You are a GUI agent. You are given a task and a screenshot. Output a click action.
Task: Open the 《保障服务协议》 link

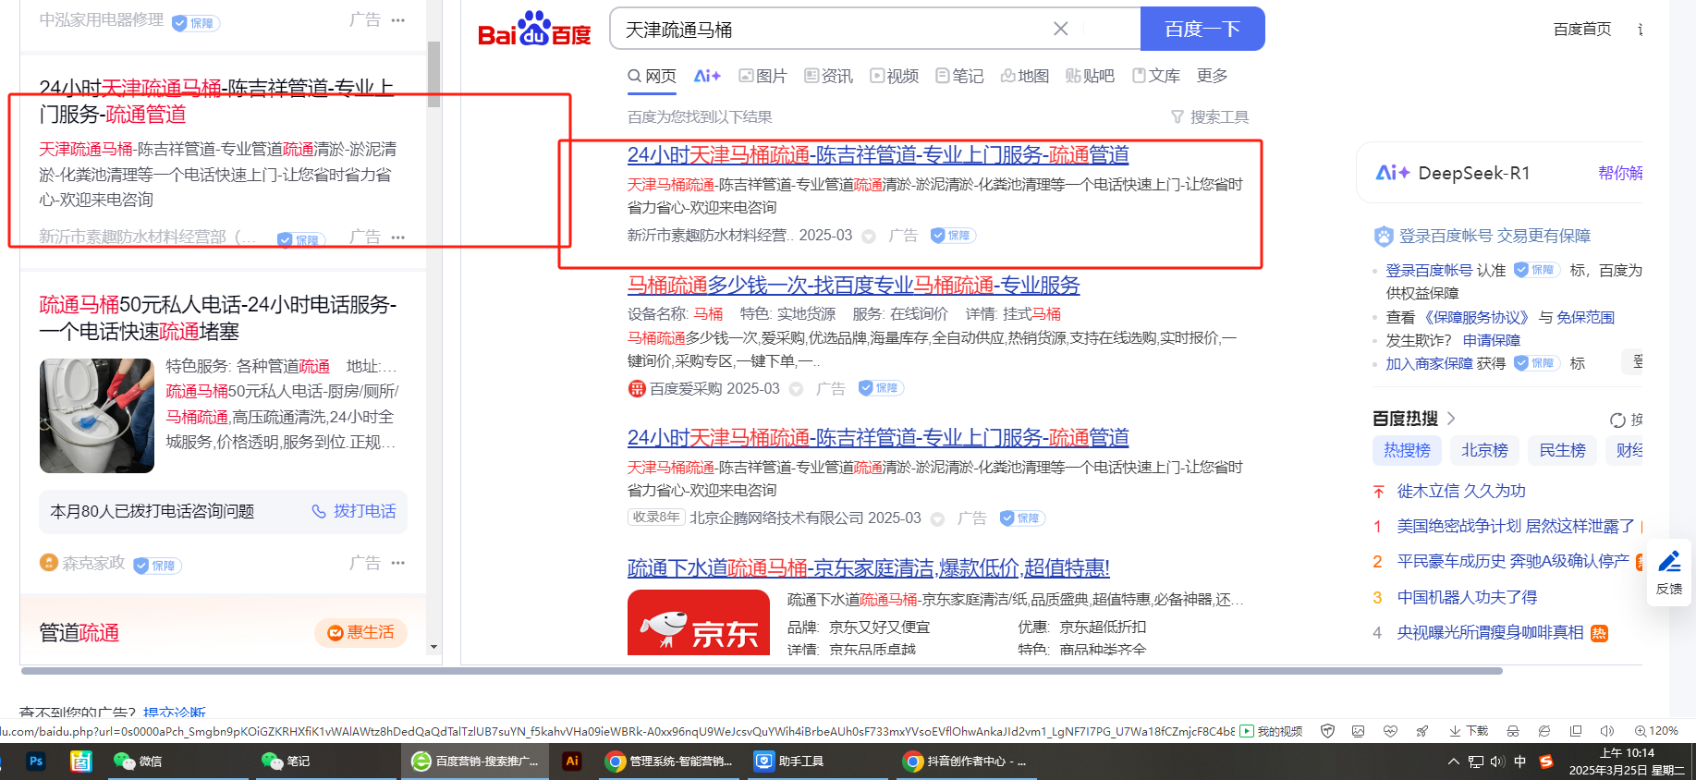(x=1476, y=318)
